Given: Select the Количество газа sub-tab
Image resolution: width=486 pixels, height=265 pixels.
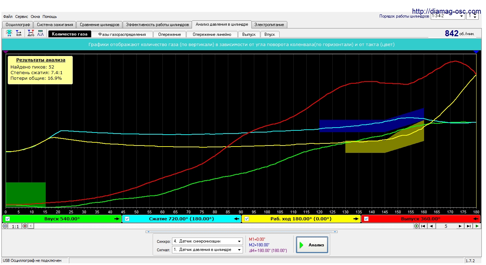Looking at the screenshot, I should click(70, 34).
